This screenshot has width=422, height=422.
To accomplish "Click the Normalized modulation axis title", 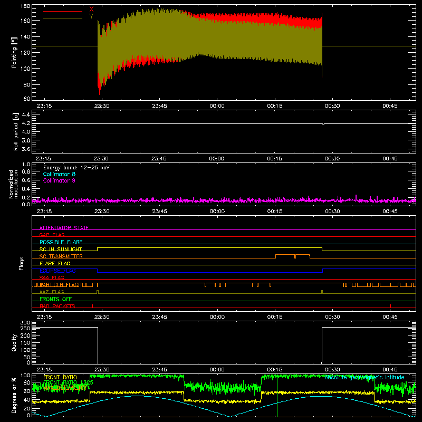I will click(13, 184).
